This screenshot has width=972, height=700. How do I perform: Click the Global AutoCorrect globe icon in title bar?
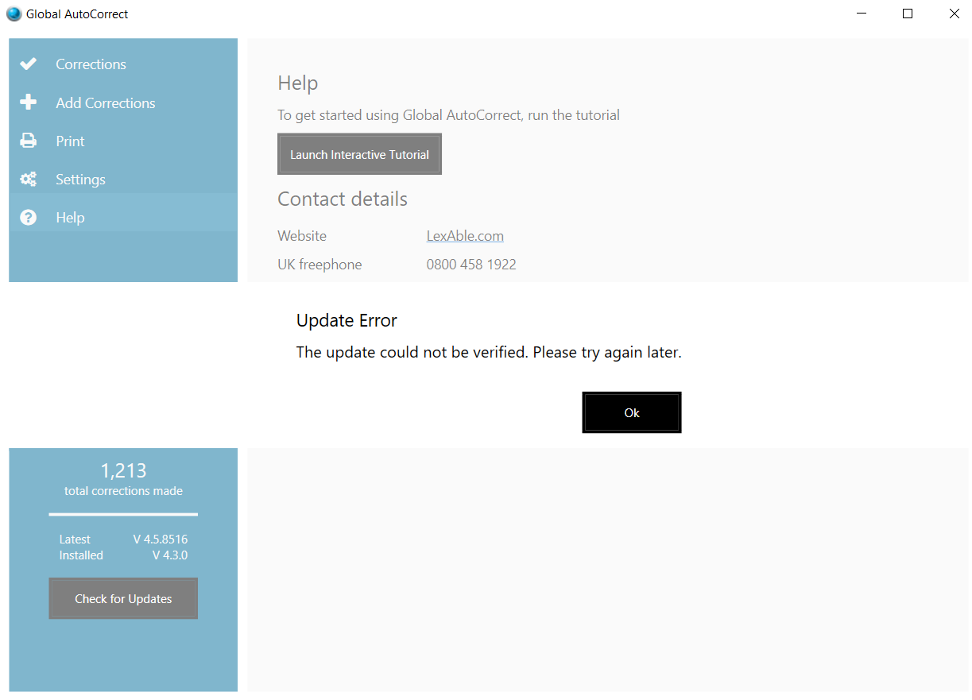pos(14,14)
